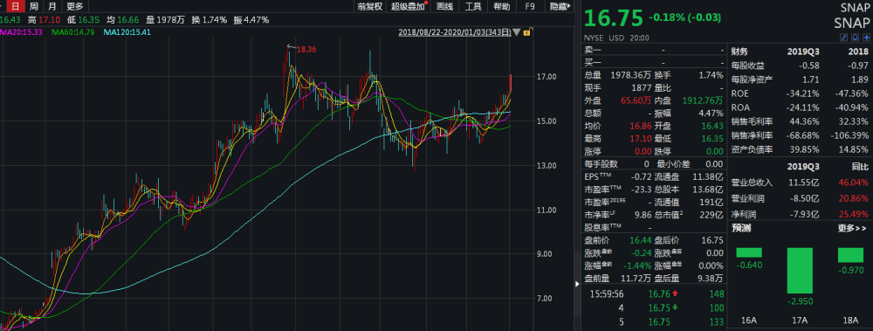Open the 前复权 price adjustment option
Image resolution: width=873 pixels, height=331 pixels.
[370, 6]
